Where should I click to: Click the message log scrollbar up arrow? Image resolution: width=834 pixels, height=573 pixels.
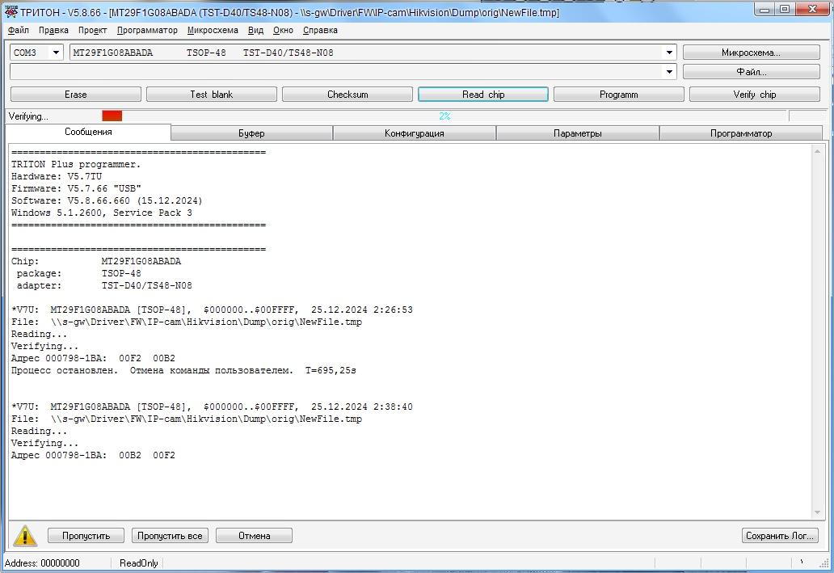click(x=818, y=151)
